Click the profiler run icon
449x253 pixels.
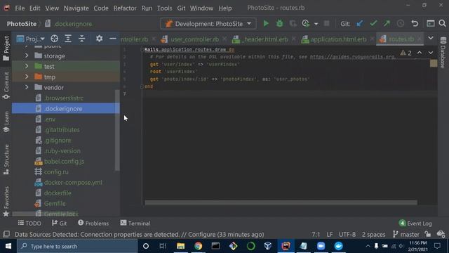(306, 23)
